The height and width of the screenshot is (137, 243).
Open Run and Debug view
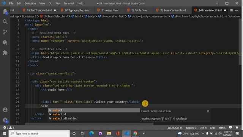pyautogui.click(x=5, y=42)
